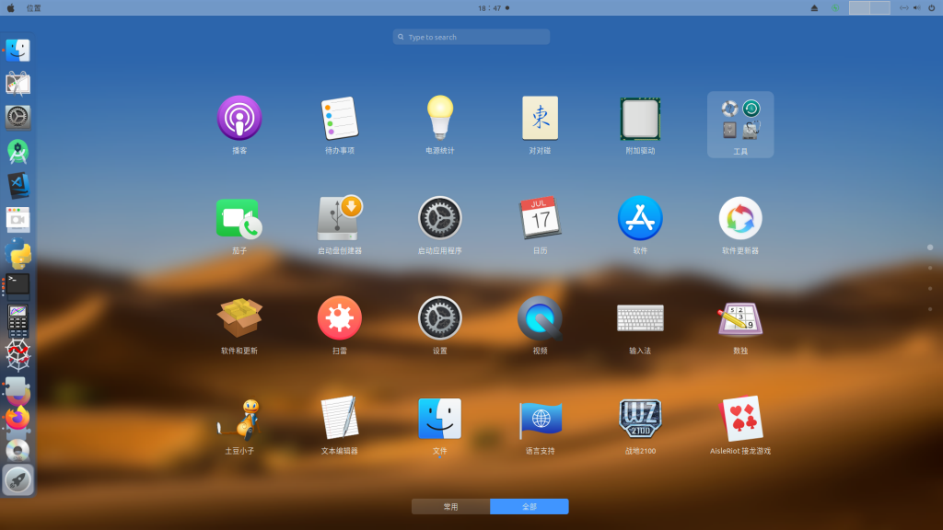Switch to the 全部 all apps tab
Image resolution: width=943 pixels, height=530 pixels.
click(x=530, y=507)
